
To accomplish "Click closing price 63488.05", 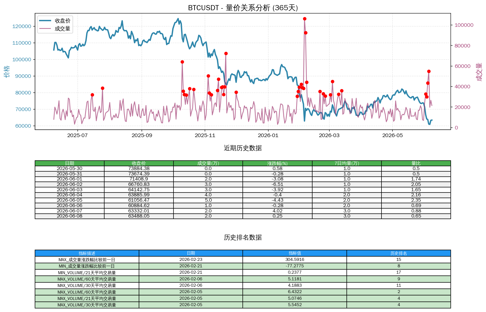I will coord(139,216).
